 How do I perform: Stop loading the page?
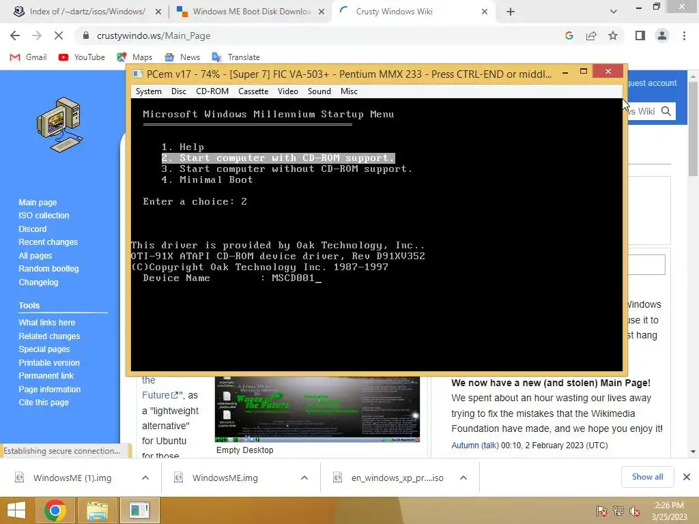pos(59,35)
